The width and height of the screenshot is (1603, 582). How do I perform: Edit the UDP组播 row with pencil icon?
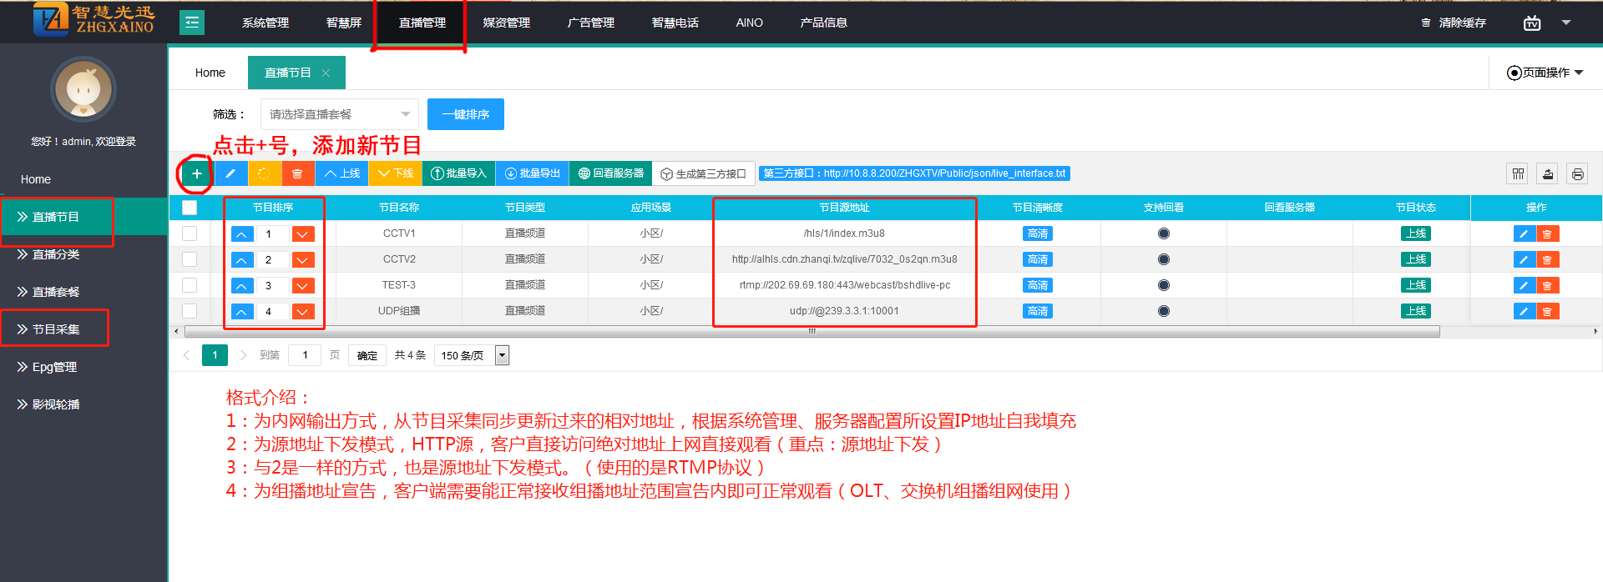point(1524,311)
